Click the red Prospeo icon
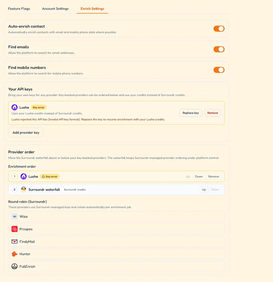The width and height of the screenshot is (273, 282). pos(14,229)
